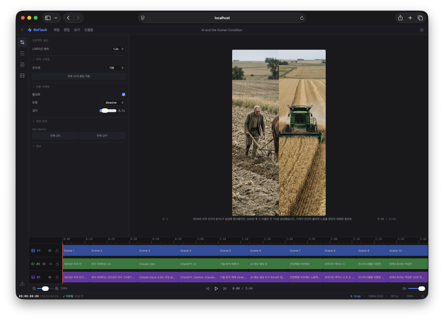Lock the V1 video track
Screen dimensions: 444x320
(57, 251)
